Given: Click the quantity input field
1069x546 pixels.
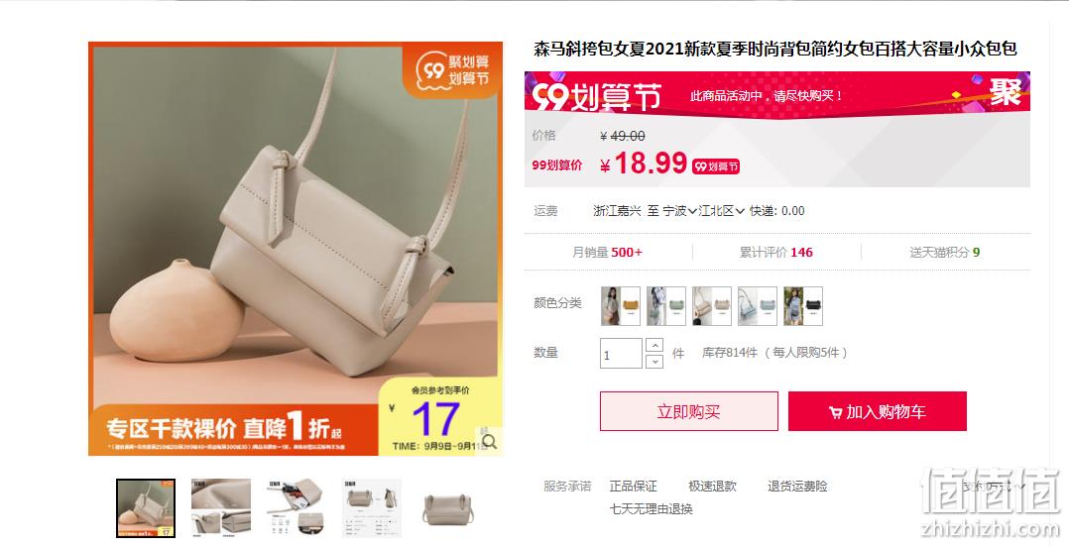Looking at the screenshot, I should [621, 354].
